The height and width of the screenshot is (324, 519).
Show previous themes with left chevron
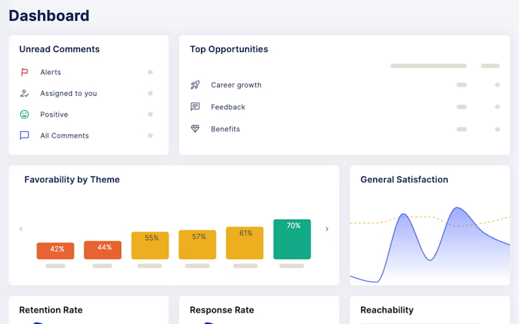click(21, 229)
